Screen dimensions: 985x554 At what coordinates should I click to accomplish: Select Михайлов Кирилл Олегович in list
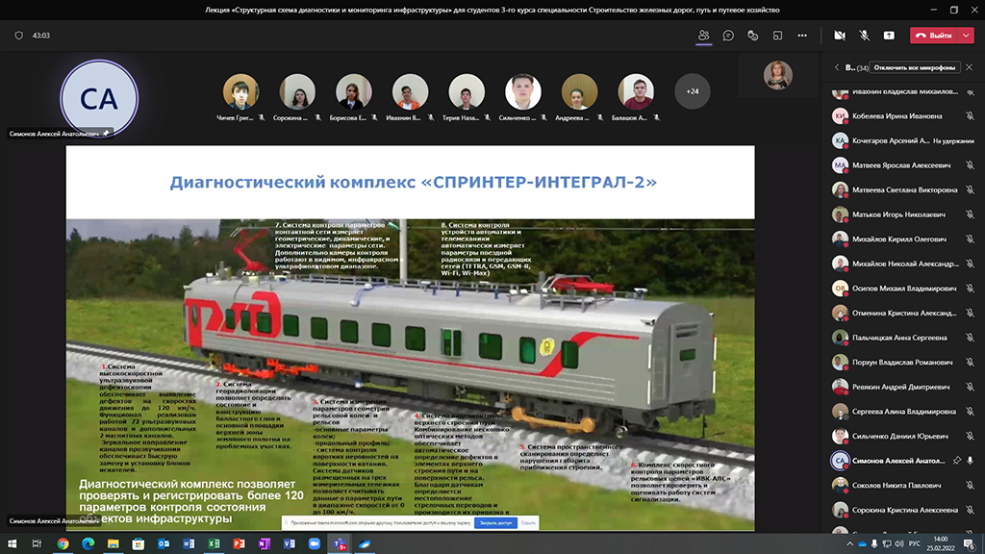(x=902, y=239)
